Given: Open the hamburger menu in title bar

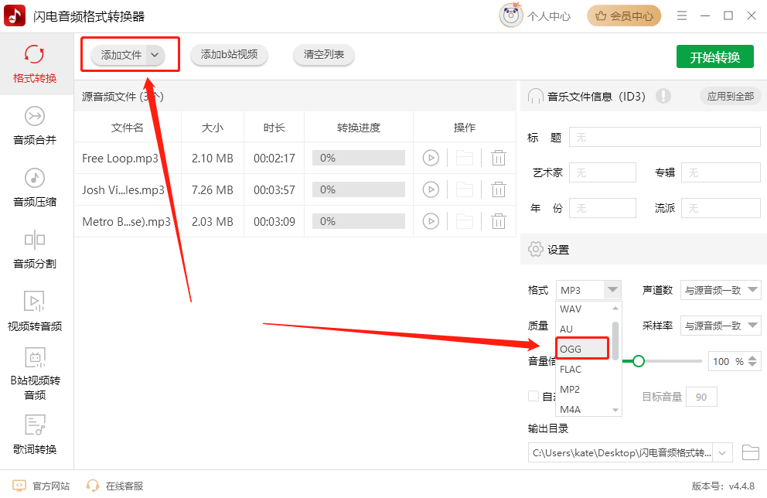Looking at the screenshot, I should [682, 15].
